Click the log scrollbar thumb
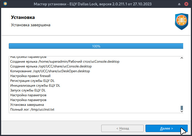Screen dimensions: 192x136 click(182, 108)
